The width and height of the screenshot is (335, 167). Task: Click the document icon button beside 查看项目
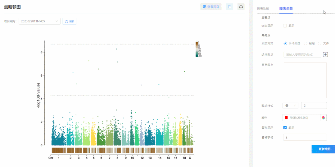click(229, 7)
